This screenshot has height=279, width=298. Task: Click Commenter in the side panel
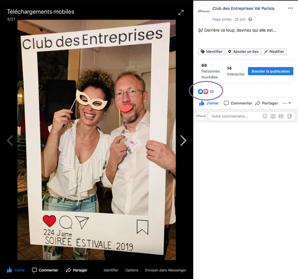click(238, 103)
